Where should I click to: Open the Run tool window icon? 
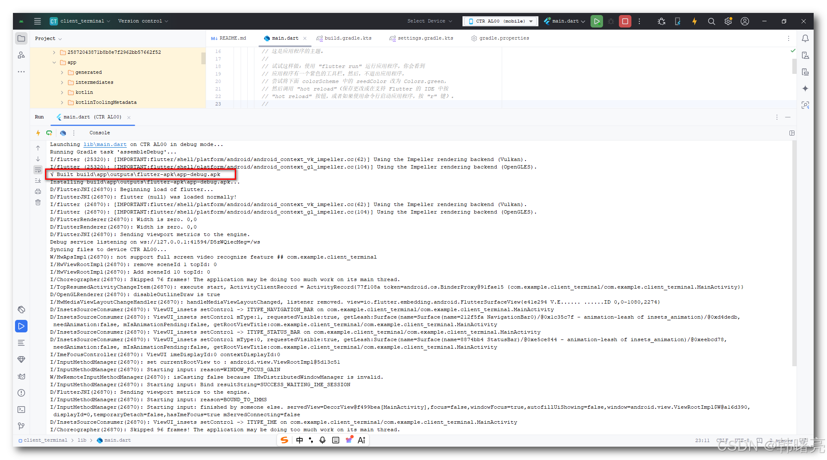pos(21,326)
